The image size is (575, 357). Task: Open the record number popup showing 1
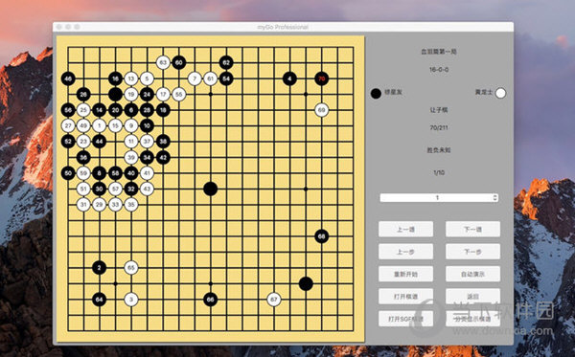point(439,198)
